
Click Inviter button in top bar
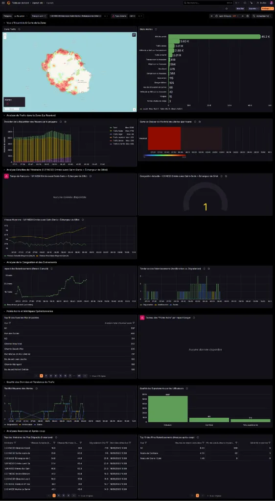click(262, 2)
